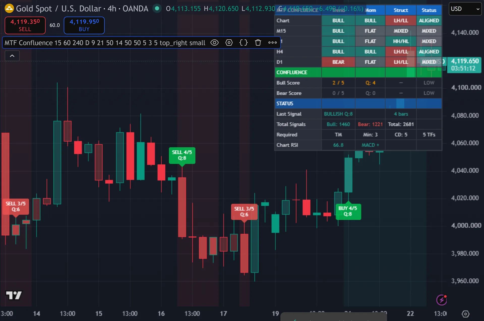Click the Gold Spot / U.S. Dollar title

click(x=82, y=9)
